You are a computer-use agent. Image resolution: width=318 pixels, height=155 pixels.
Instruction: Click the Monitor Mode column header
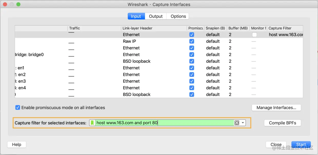259,28
